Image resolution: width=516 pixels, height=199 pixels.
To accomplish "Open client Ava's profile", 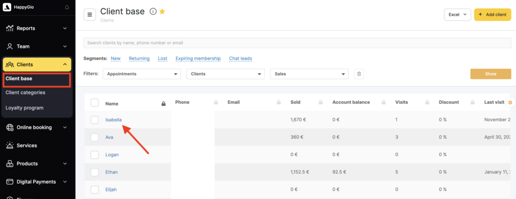I will pos(109,137).
